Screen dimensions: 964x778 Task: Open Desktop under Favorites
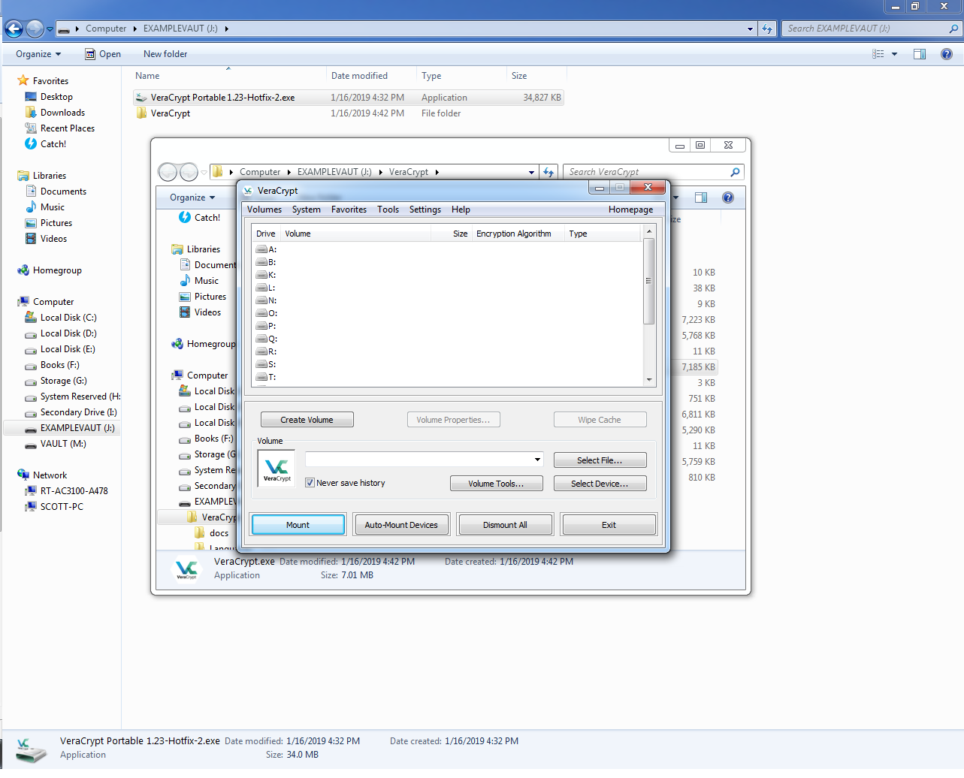(x=56, y=97)
